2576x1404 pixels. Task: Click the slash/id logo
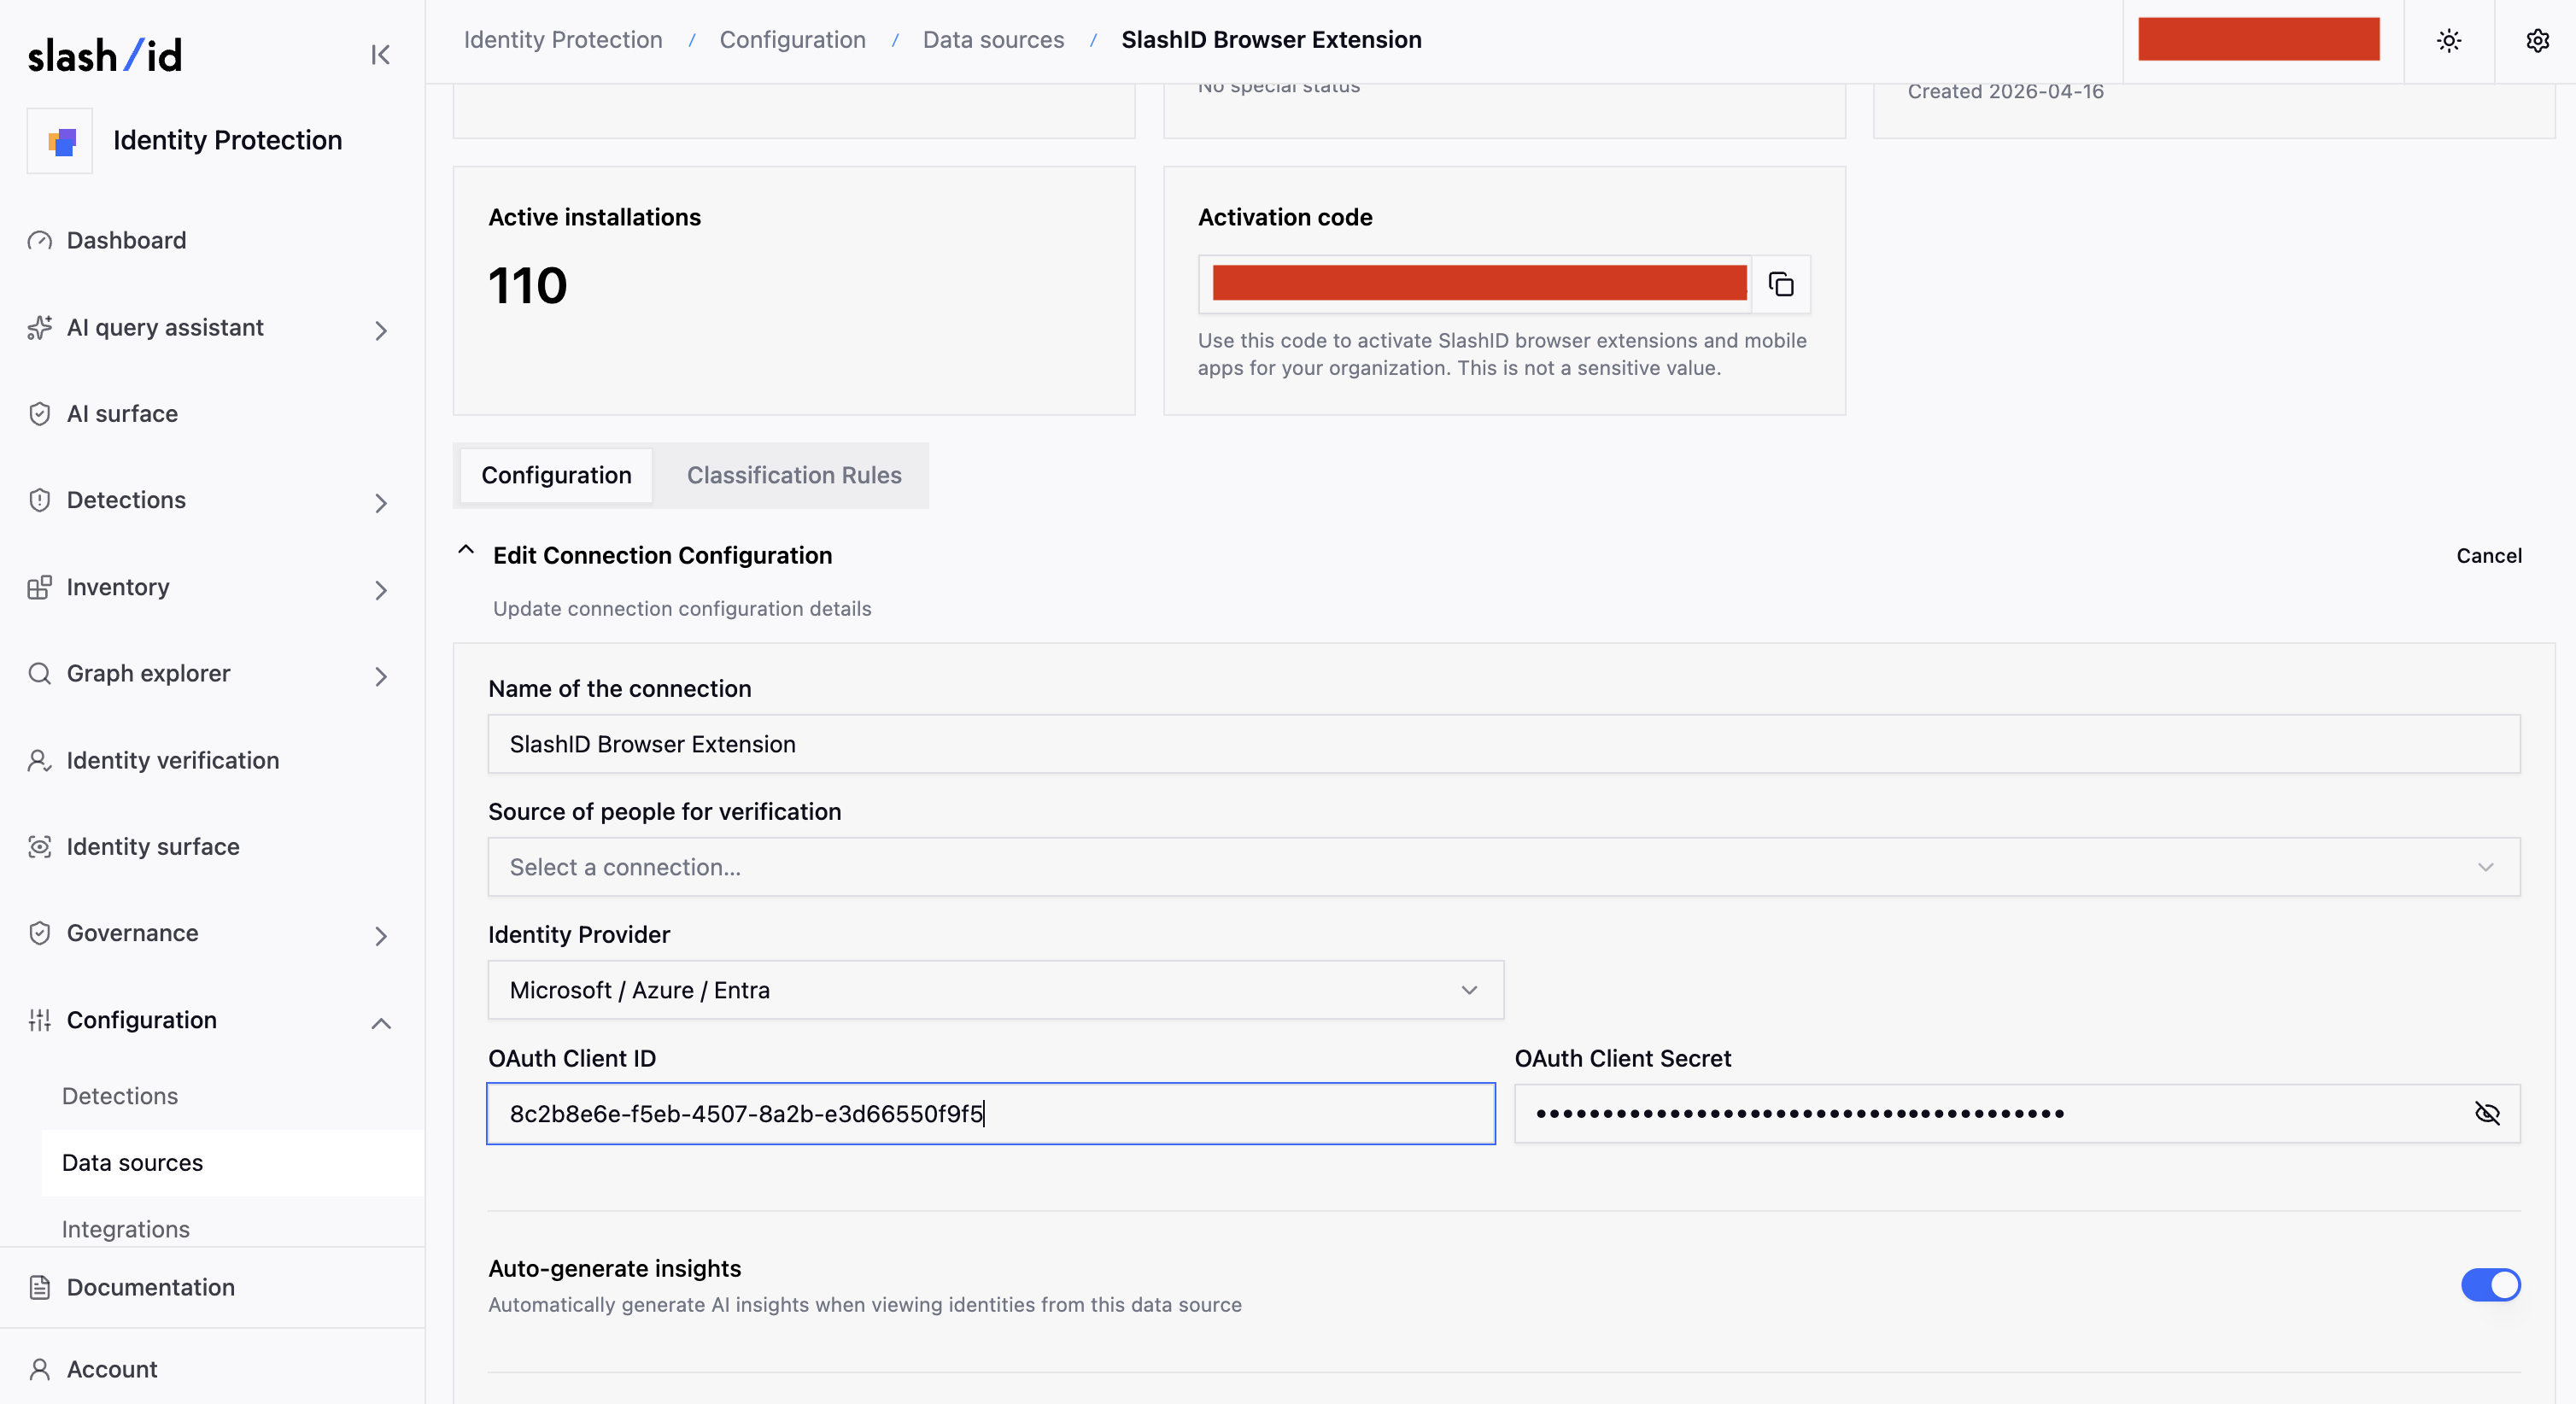click(x=105, y=56)
